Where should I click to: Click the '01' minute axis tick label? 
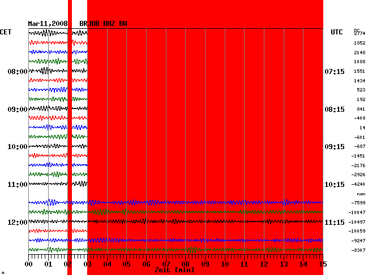pyautogui.click(x=48, y=264)
